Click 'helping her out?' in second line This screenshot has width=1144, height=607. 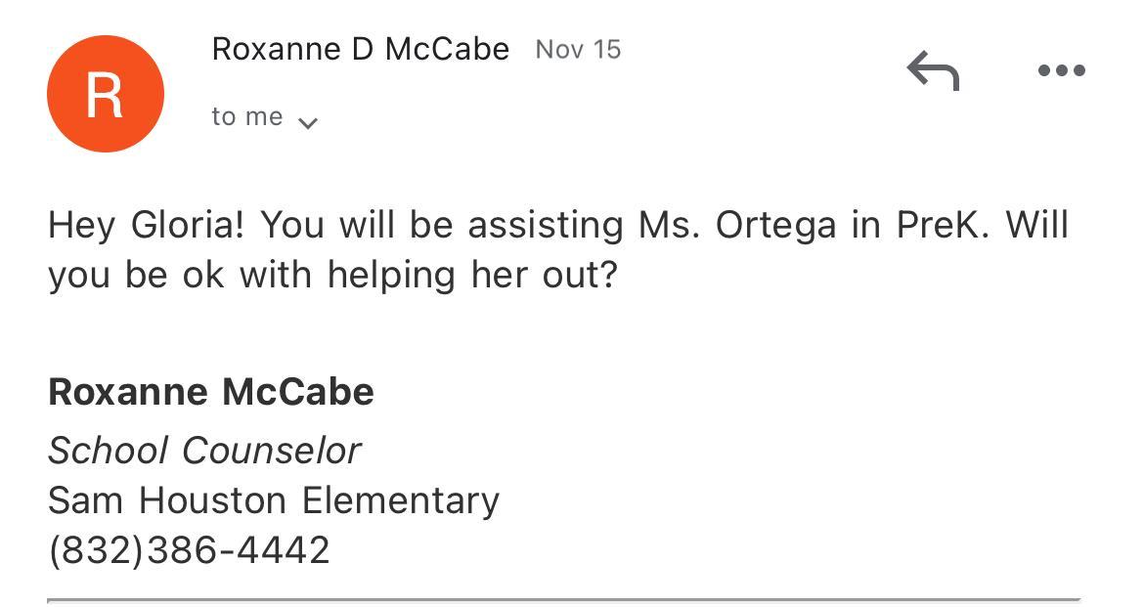pos(472,275)
